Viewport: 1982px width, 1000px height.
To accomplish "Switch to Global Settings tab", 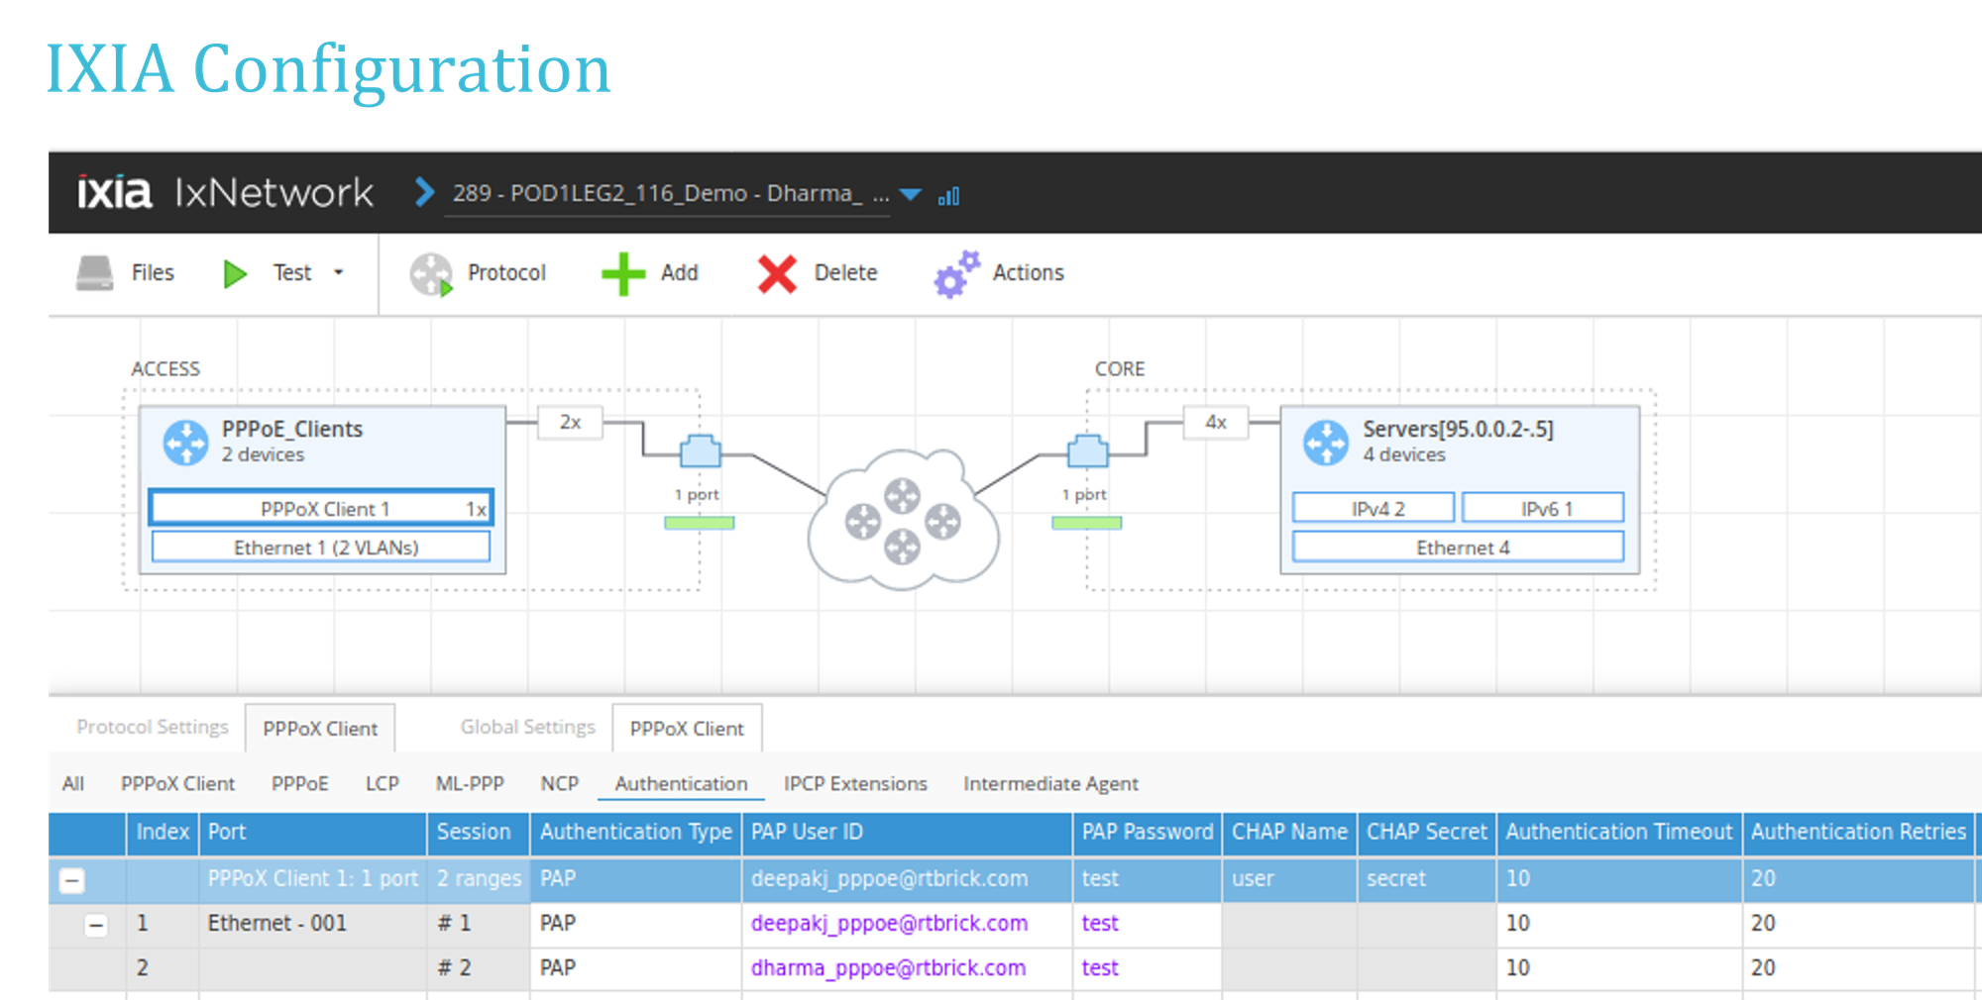I will 527,727.
